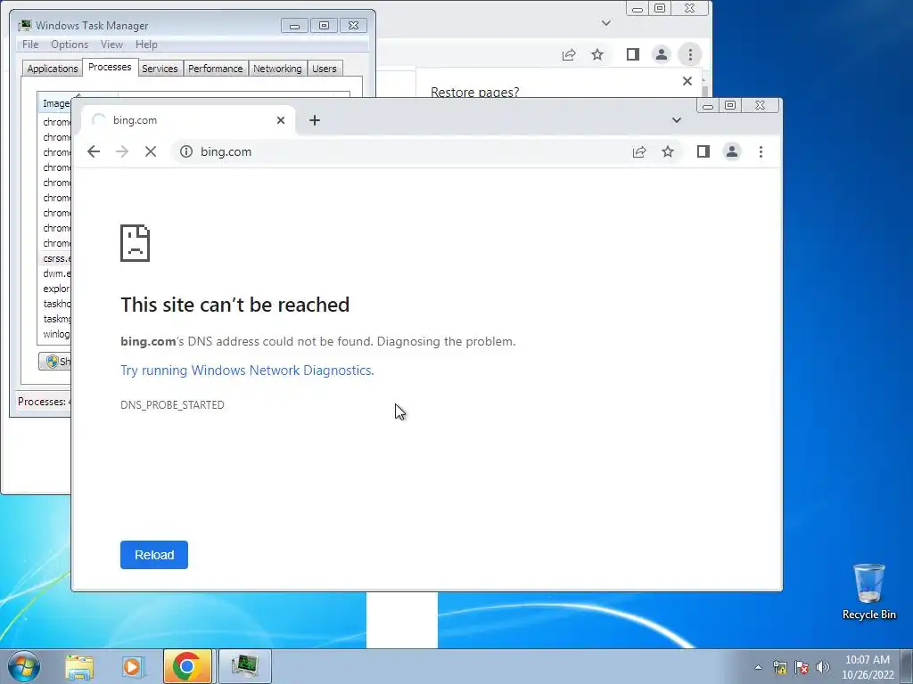
Task: Switch to Networking tab in Task Manager
Action: (278, 69)
